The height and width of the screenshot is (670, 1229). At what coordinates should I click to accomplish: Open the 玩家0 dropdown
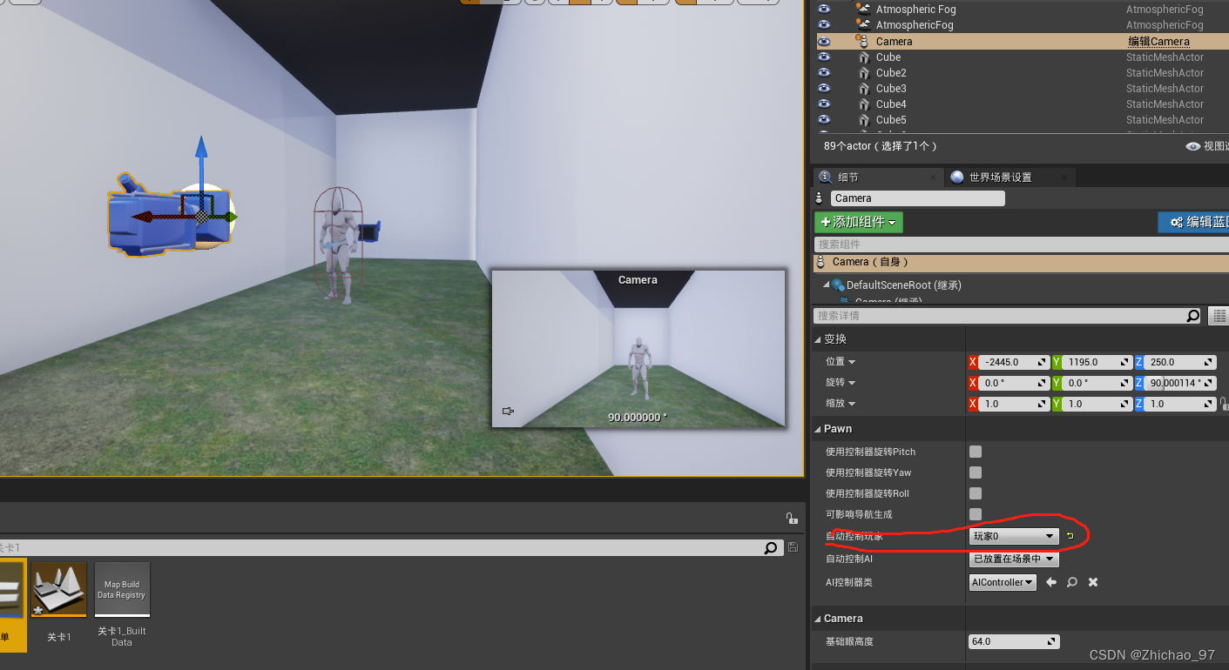pos(1013,536)
